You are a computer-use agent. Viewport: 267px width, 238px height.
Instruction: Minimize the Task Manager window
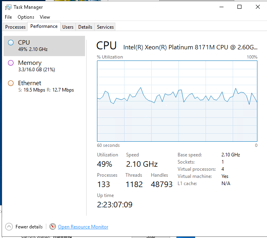point(222,7)
